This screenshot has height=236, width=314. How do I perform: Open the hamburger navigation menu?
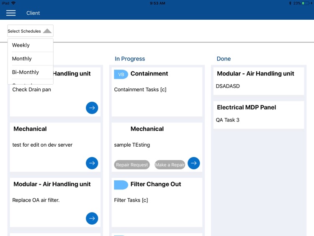11,13
